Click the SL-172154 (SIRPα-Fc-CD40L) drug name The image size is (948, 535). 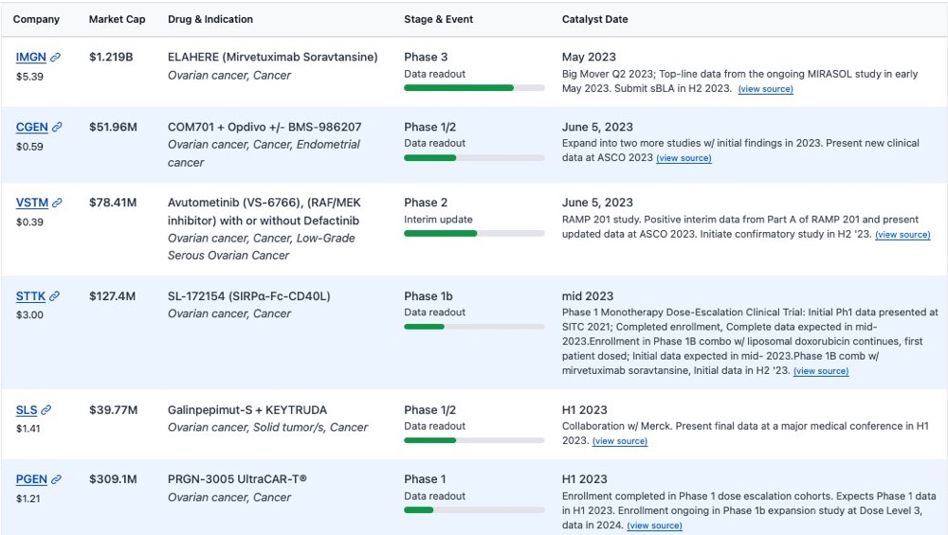click(x=249, y=296)
